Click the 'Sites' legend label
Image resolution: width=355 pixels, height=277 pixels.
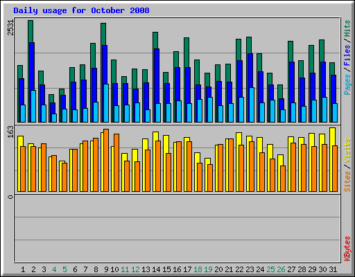(347, 181)
